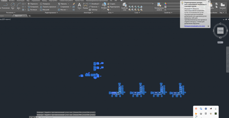
Task: Select the Полилиния (polyline) drawing tool
Action: (6, 6)
